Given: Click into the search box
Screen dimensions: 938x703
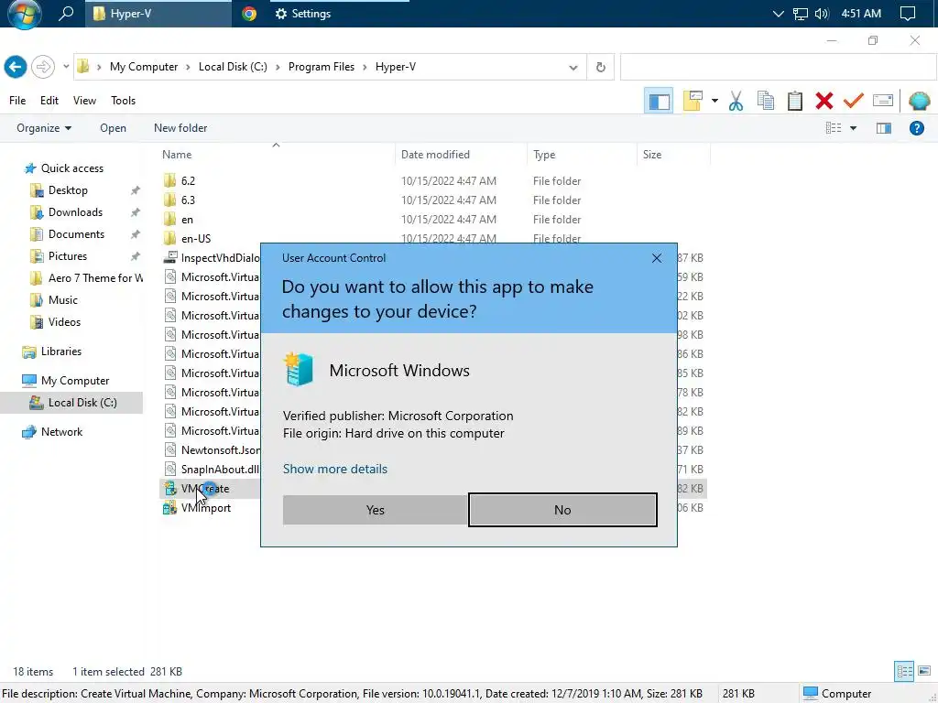Looking at the screenshot, I should [x=779, y=67].
